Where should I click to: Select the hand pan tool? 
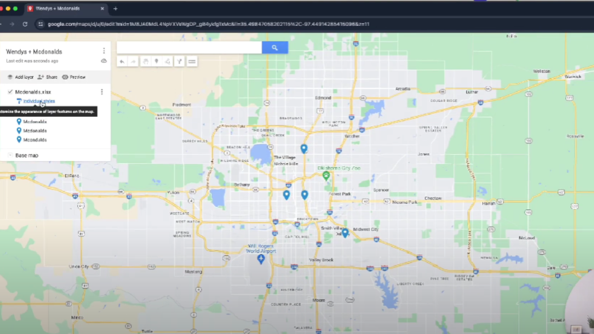146,62
